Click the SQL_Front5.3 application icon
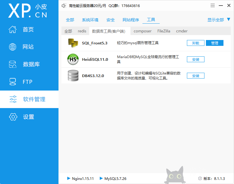Viewport: 234px width, 184px height. click(x=73, y=43)
